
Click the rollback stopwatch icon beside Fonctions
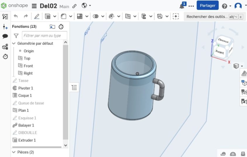pyautogui.click(x=61, y=27)
